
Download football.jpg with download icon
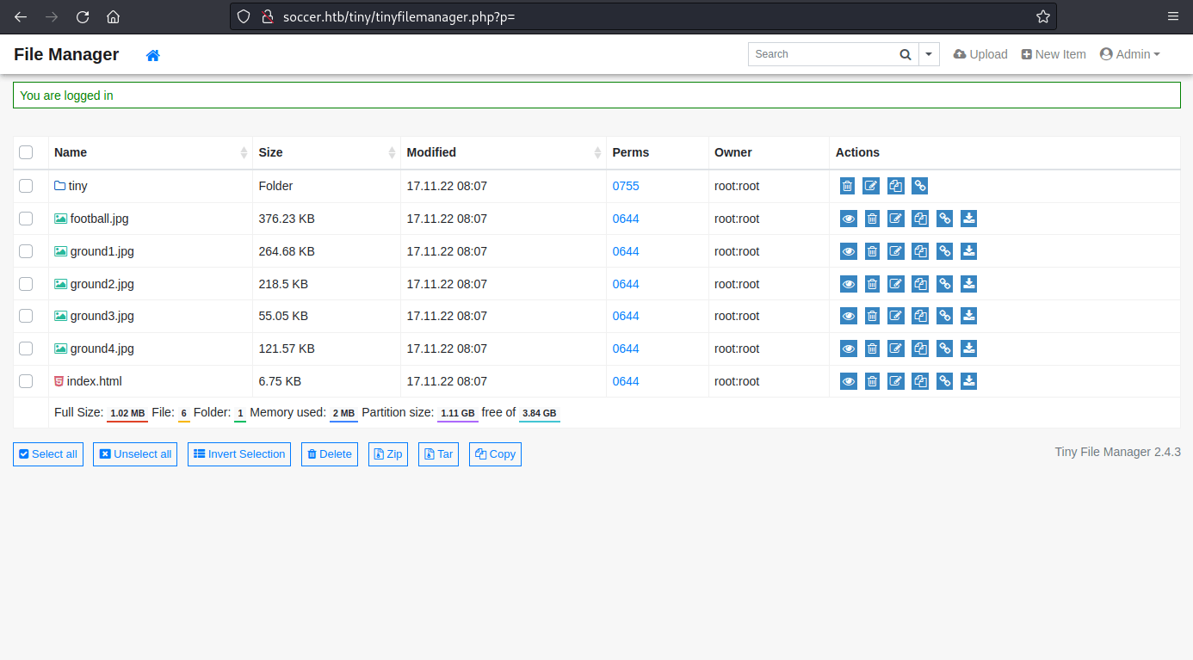(x=968, y=219)
